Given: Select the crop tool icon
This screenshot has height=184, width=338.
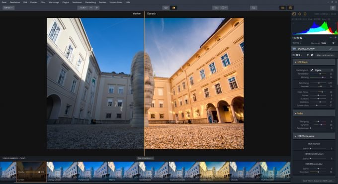Looking at the screenshot, I should click(253, 8).
